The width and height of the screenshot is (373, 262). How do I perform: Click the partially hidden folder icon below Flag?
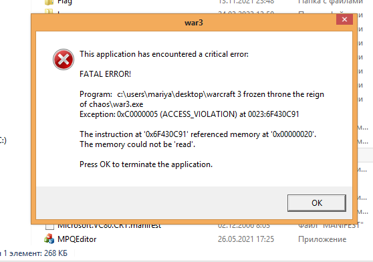[x=49, y=11]
